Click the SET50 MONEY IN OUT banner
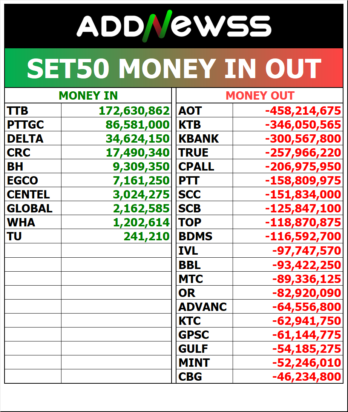Screen dimensions: 348x412 click(174, 68)
